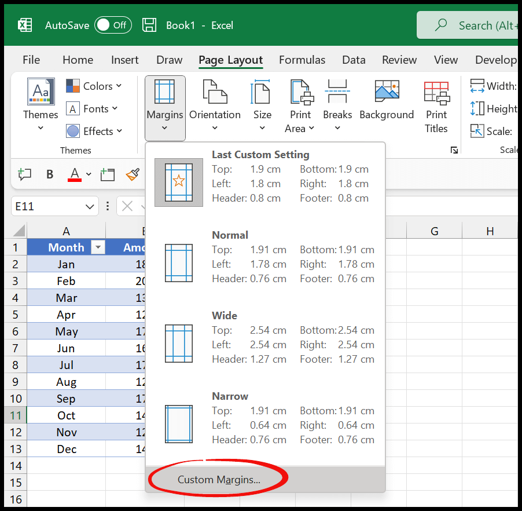
Task: Open the Month column filter dropdown
Action: pos(98,248)
